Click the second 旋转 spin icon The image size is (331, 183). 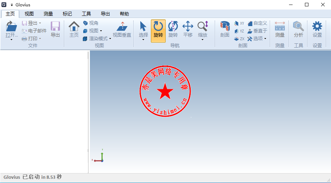(173, 26)
